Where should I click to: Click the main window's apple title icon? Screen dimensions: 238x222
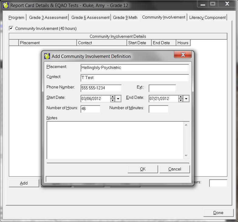click(5, 5)
